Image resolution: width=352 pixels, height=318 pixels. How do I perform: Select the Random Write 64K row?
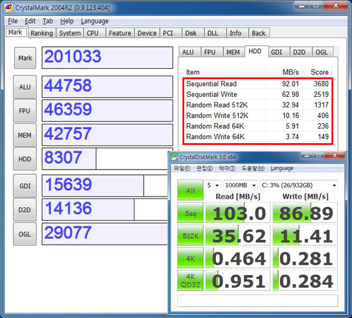point(258,137)
